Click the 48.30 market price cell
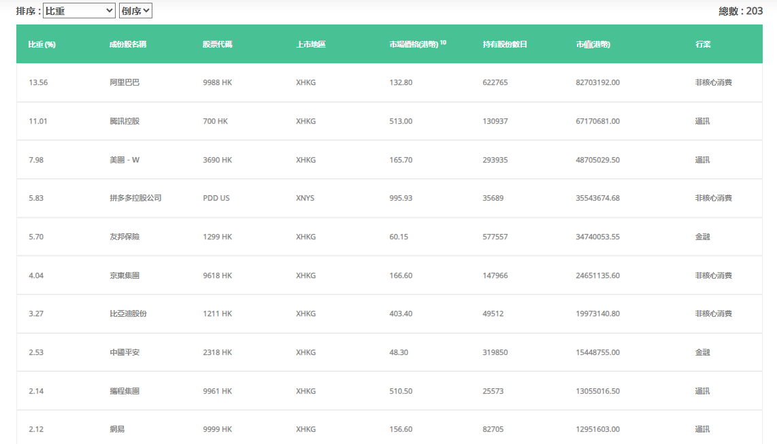Screen dimensions: 777x444 coord(399,352)
